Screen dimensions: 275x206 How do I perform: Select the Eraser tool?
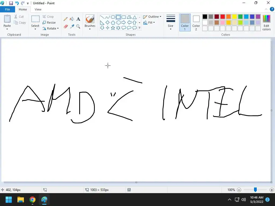click(x=66, y=27)
